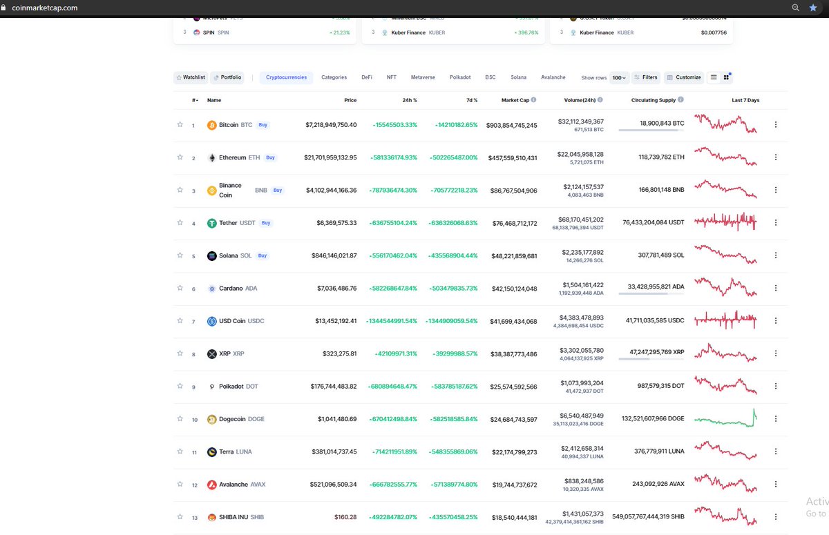This screenshot has width=829, height=535.
Task: Star Ethereum to add to watchlist
Action: click(180, 157)
